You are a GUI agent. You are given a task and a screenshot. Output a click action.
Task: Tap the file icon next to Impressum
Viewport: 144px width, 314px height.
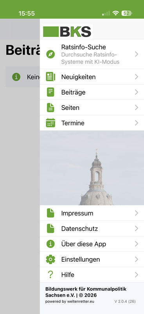(x=50, y=213)
